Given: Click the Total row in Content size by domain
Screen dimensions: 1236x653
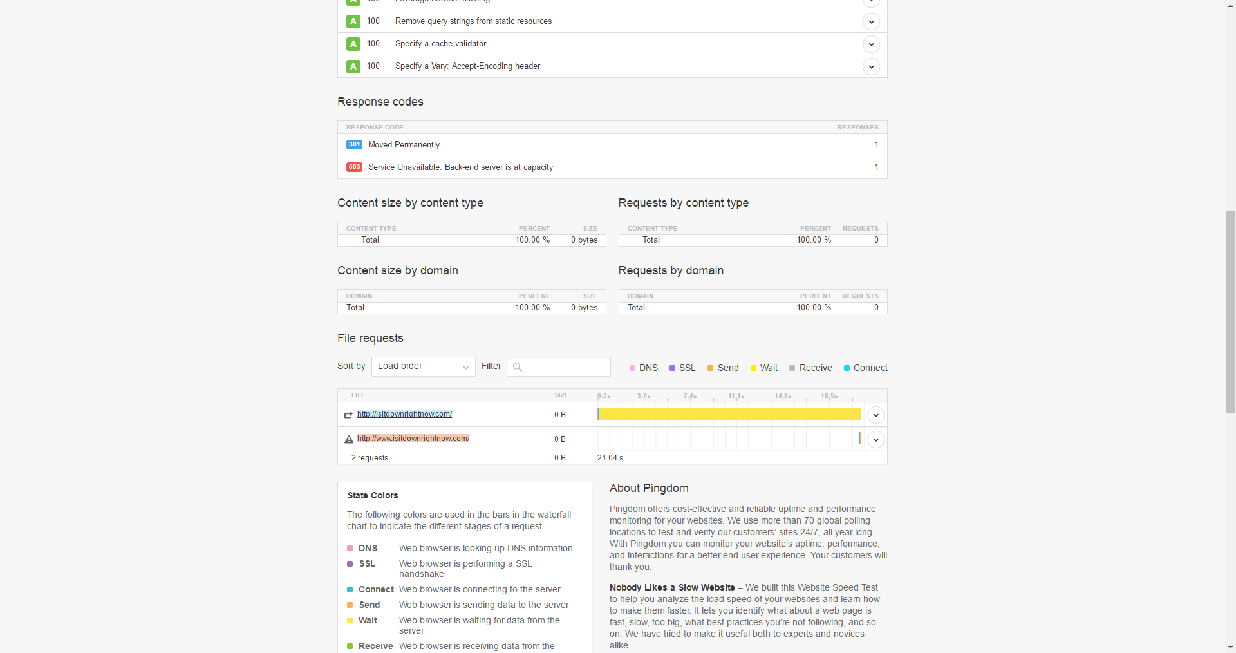Looking at the screenshot, I should pyautogui.click(x=472, y=308).
